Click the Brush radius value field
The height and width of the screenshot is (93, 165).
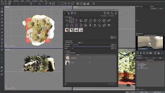pos(113,45)
